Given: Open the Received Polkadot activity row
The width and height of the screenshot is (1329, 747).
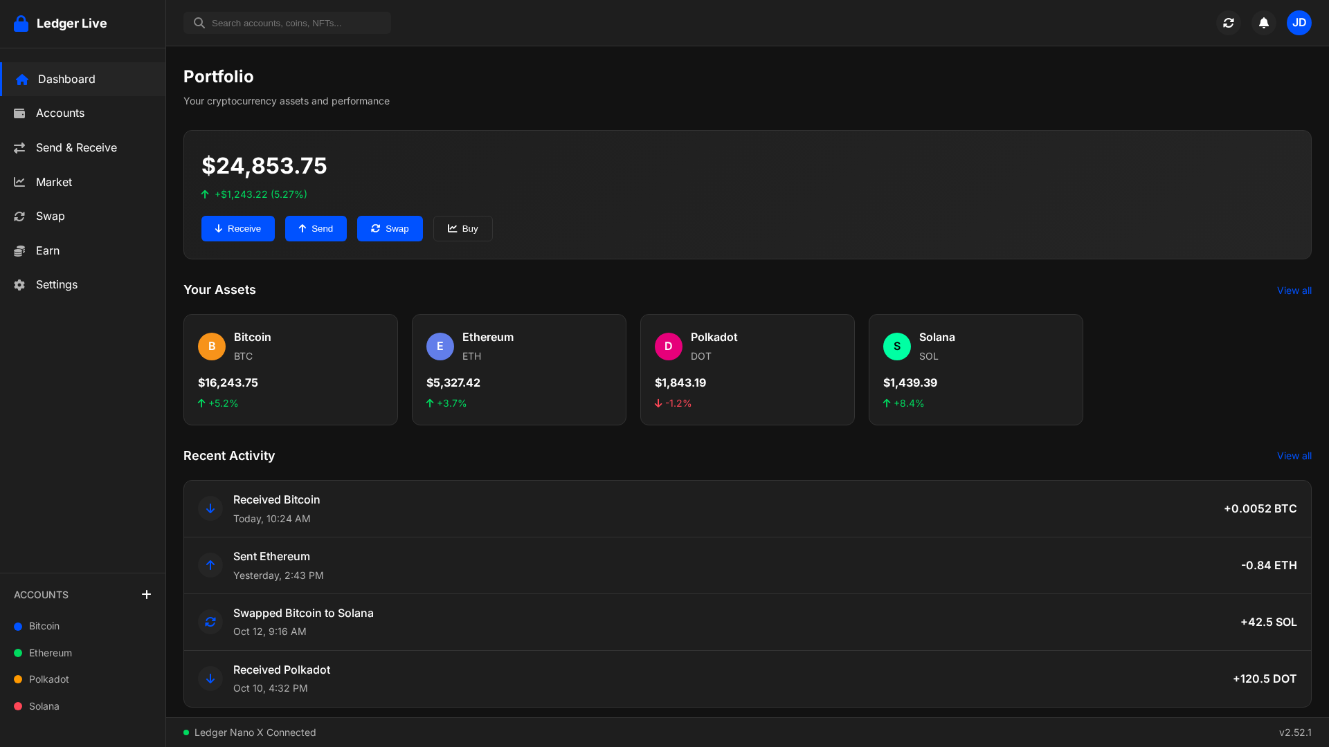Looking at the screenshot, I should tap(748, 679).
